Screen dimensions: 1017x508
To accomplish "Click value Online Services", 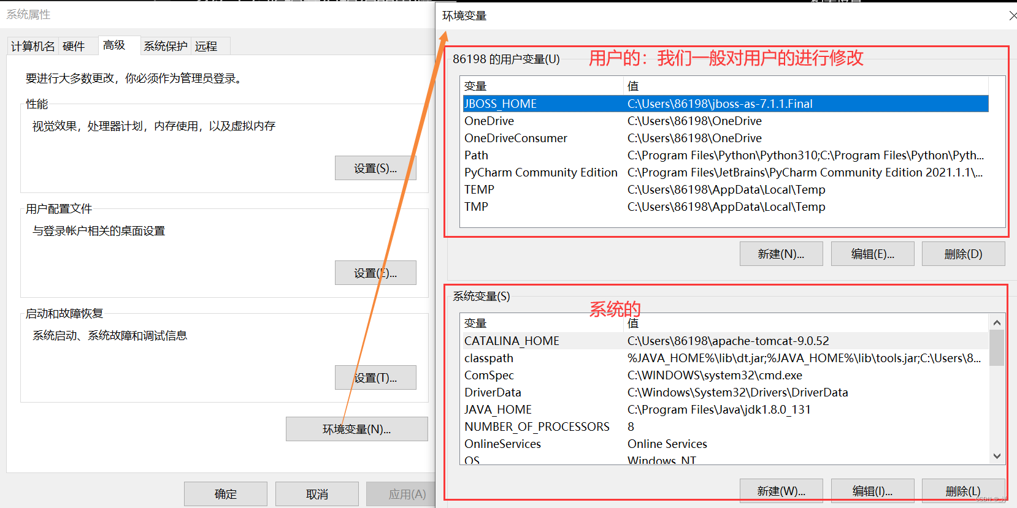I will click(x=667, y=444).
